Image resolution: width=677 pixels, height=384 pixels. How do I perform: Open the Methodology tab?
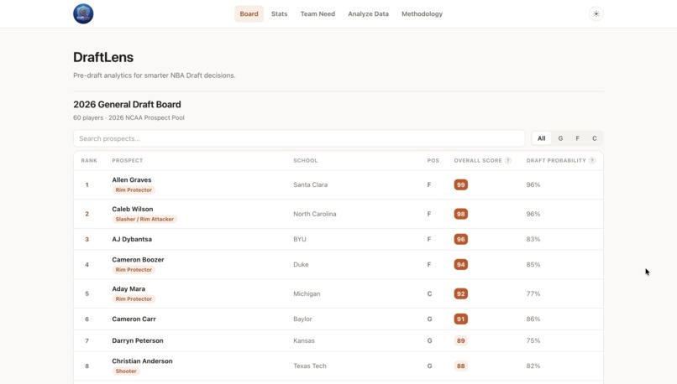click(422, 13)
